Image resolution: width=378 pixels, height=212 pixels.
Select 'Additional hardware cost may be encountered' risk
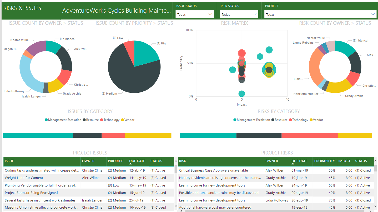coord(275,207)
